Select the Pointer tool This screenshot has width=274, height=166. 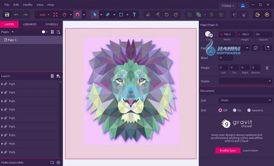pos(95,15)
